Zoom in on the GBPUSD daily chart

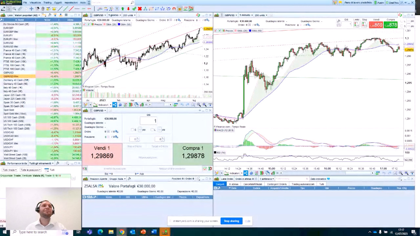[x=204, y=105]
